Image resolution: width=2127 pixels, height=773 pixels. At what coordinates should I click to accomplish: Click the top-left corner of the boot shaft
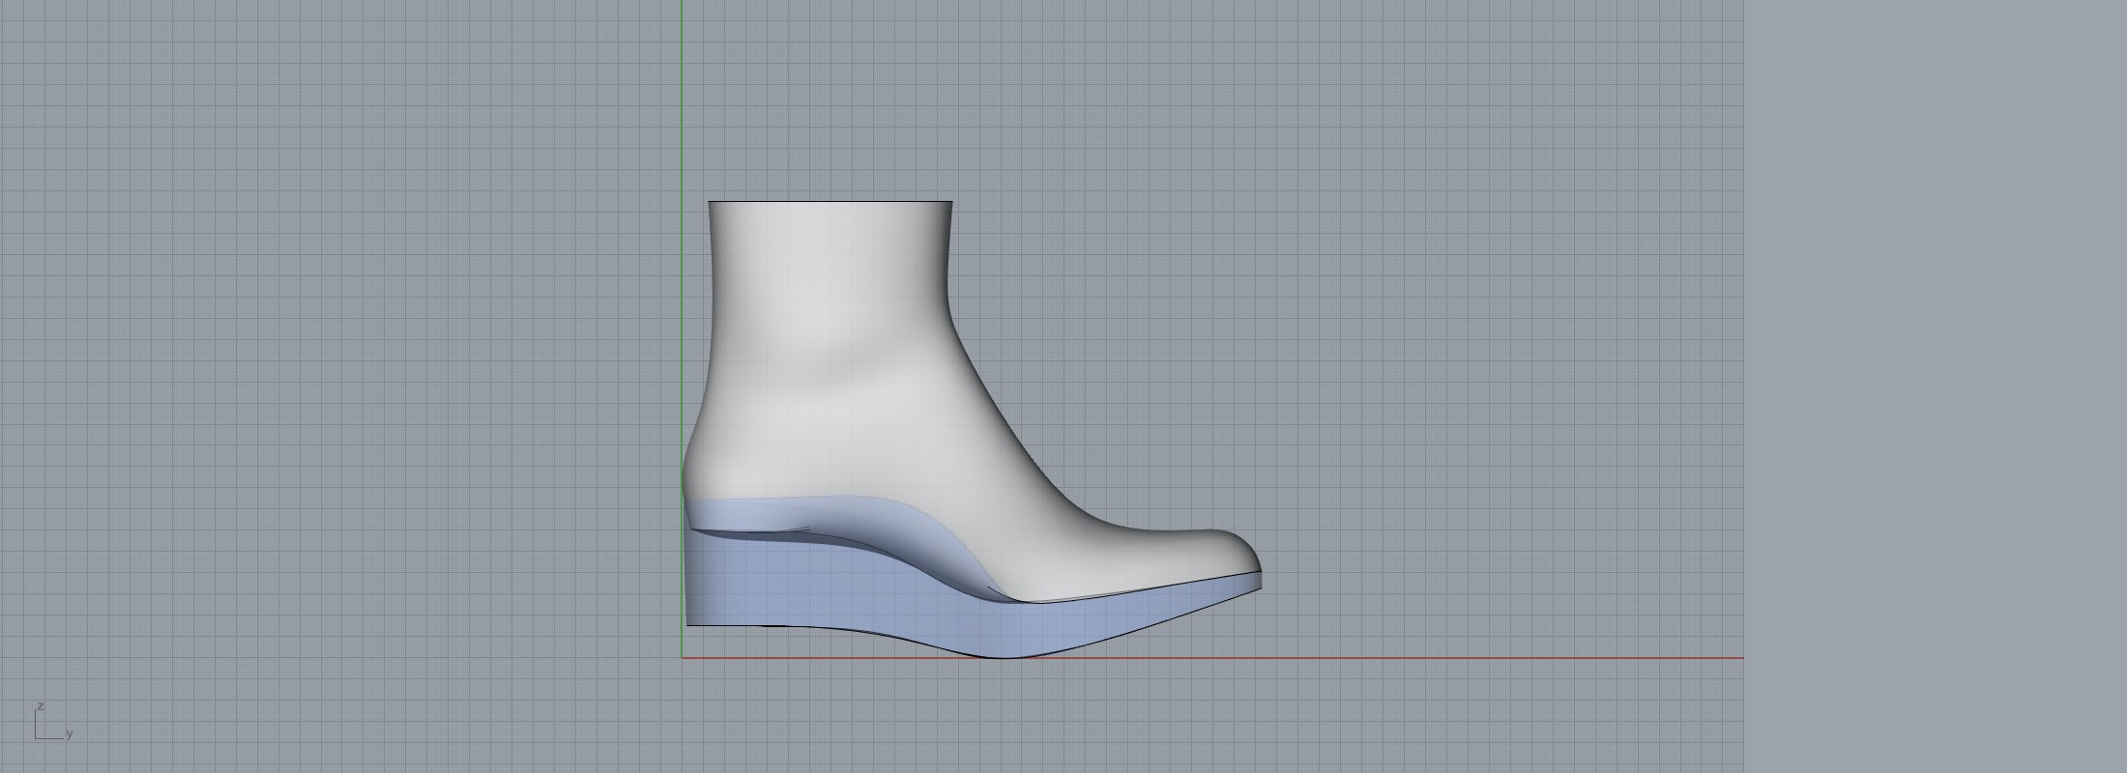pos(711,204)
